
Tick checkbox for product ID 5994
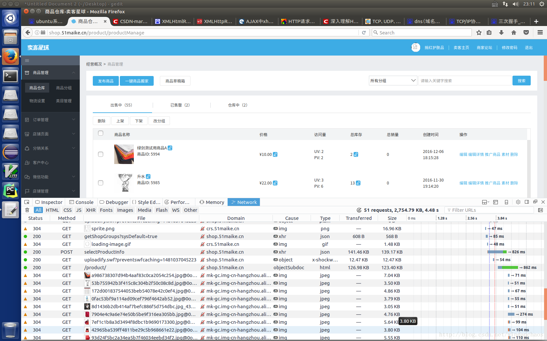101,154
